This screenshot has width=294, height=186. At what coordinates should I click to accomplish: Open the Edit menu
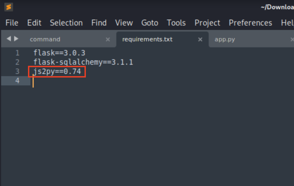[34, 23]
